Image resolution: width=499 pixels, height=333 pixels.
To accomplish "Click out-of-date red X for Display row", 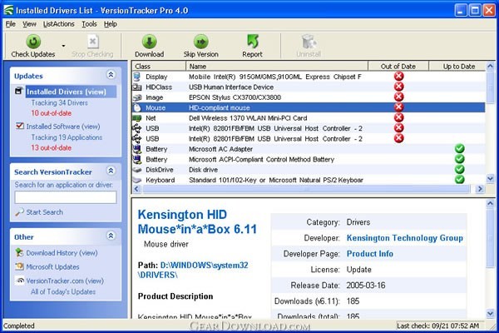I will [398, 76].
